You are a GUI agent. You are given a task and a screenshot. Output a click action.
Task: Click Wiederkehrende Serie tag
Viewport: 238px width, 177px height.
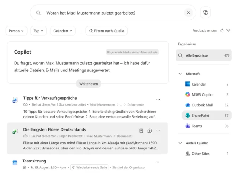click(x=89, y=167)
